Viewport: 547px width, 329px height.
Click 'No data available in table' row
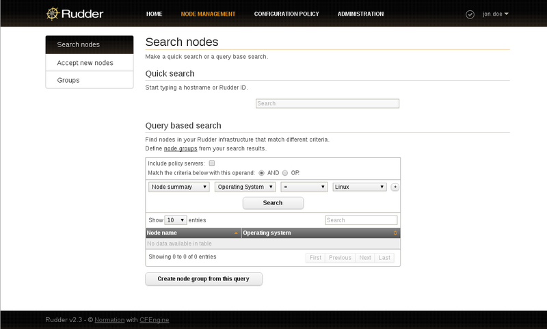click(273, 244)
